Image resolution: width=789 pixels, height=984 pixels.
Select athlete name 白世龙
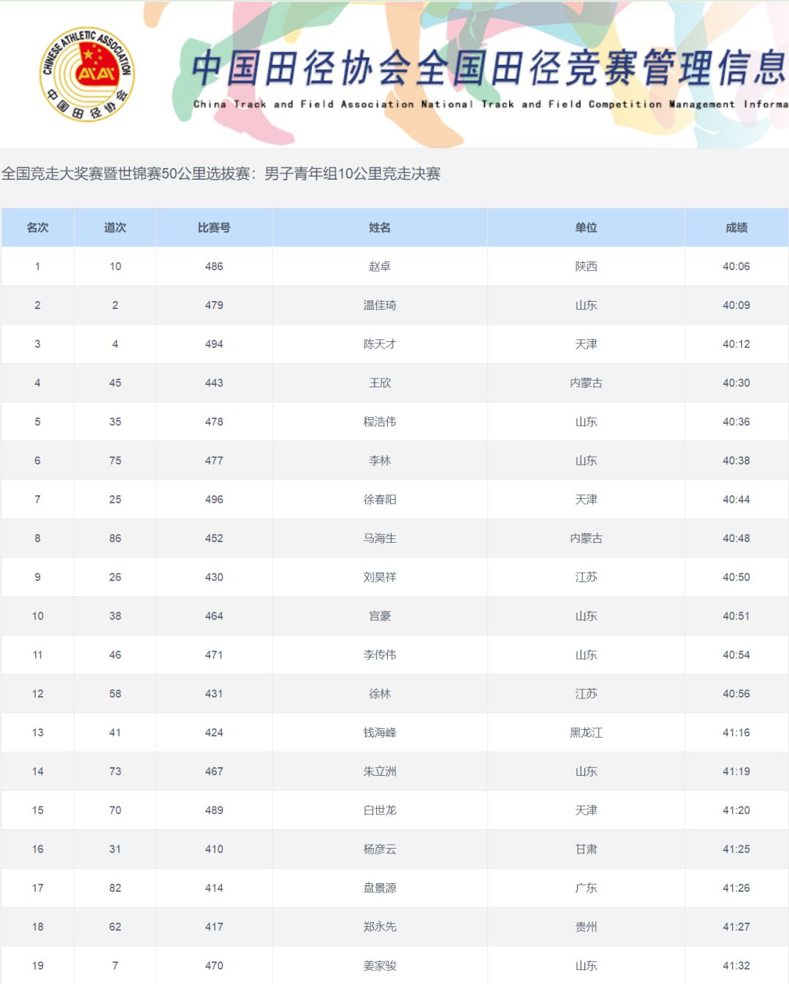click(x=380, y=810)
